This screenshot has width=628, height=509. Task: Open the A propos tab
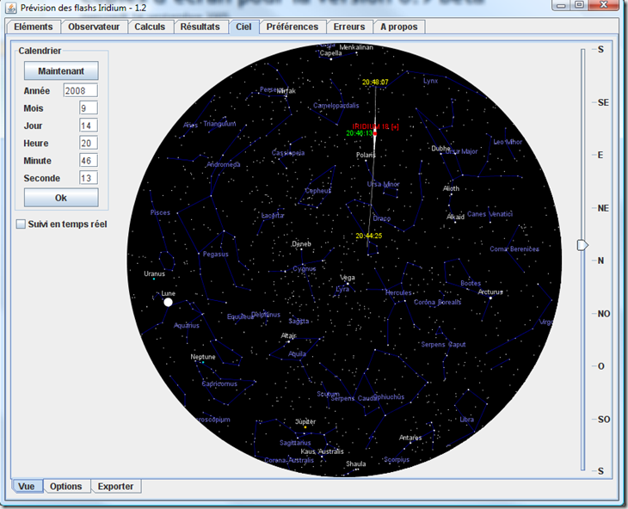[399, 27]
